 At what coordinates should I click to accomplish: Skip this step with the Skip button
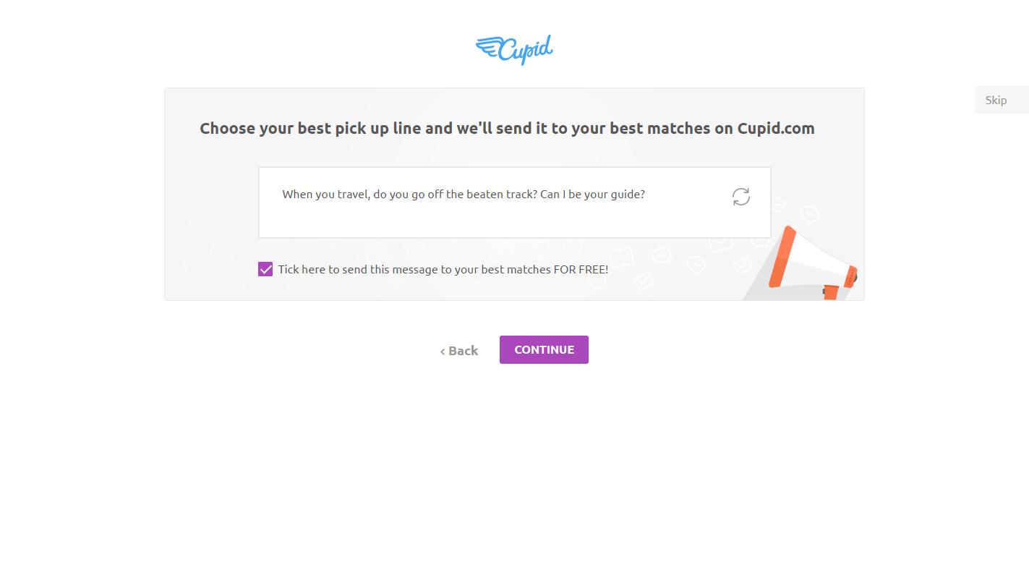[1002, 100]
